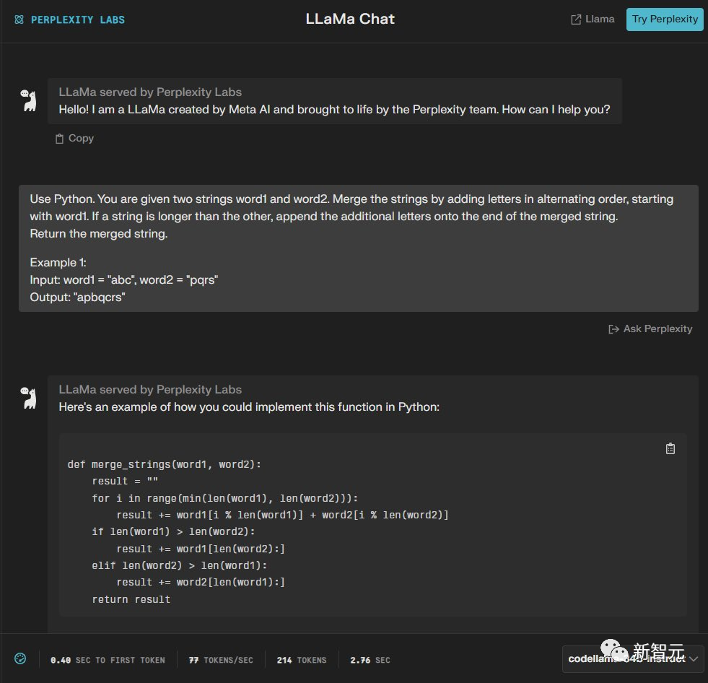This screenshot has height=683, width=708.
Task: Click the 'def merge_strings(word1, word2):' code line
Action: coord(164,464)
